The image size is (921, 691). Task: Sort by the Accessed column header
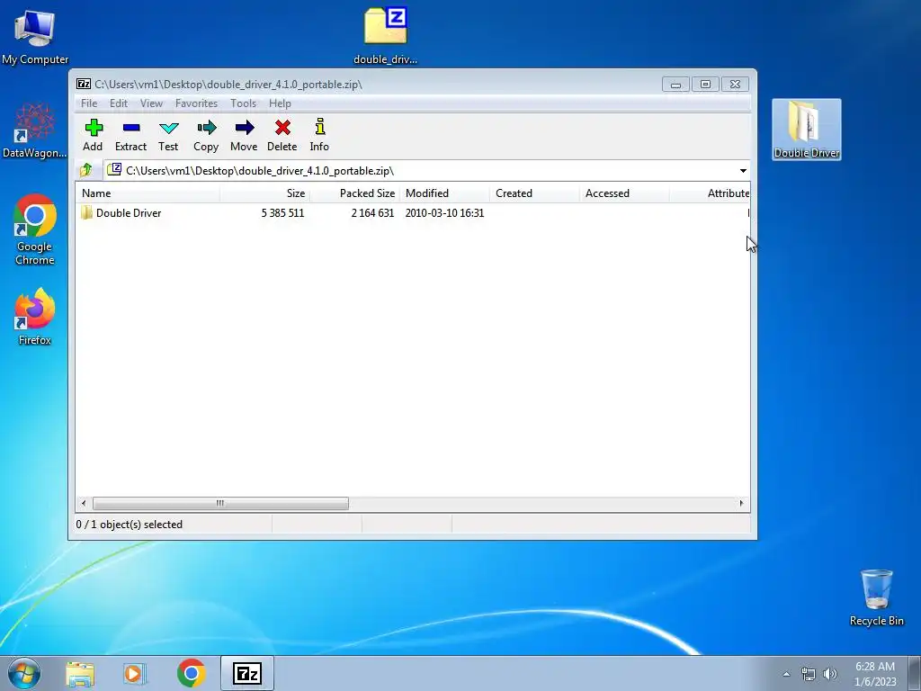[624, 193]
